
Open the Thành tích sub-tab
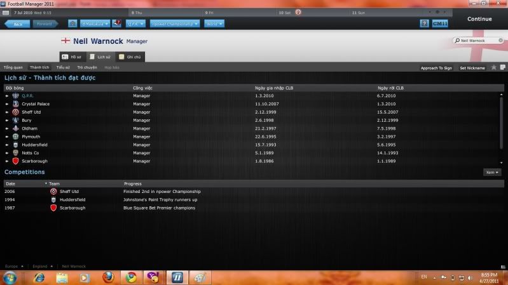39,67
